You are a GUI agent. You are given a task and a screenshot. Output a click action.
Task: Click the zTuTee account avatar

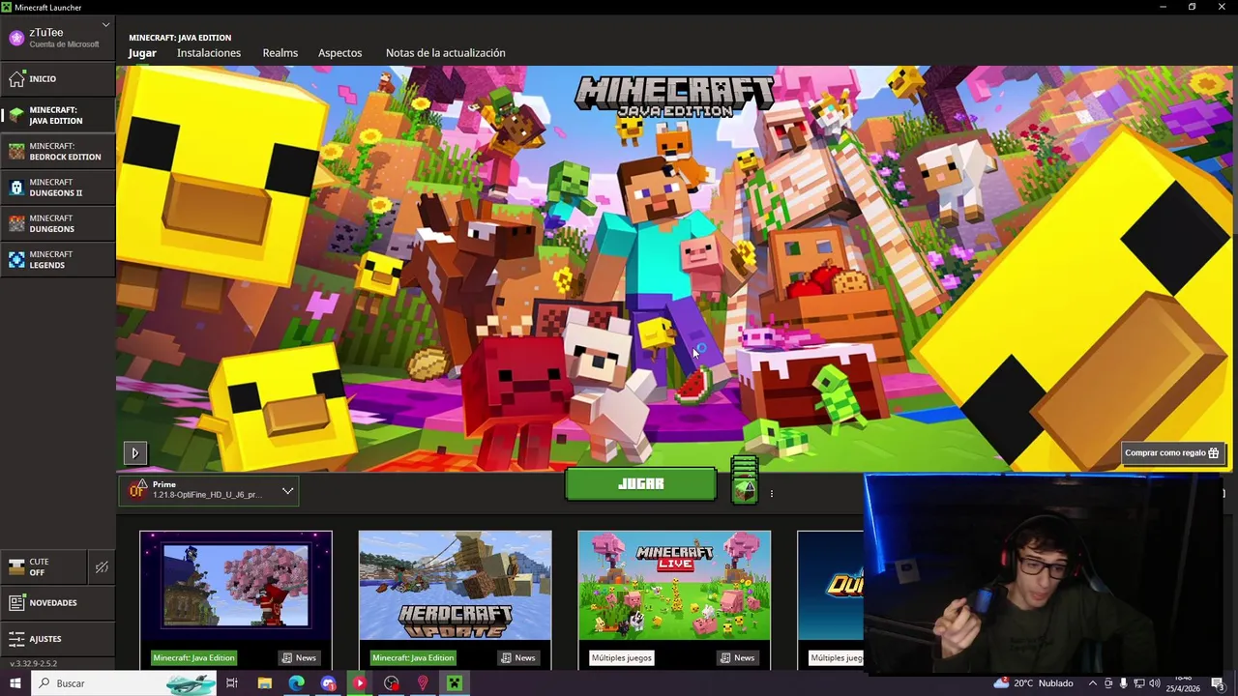[16, 38]
